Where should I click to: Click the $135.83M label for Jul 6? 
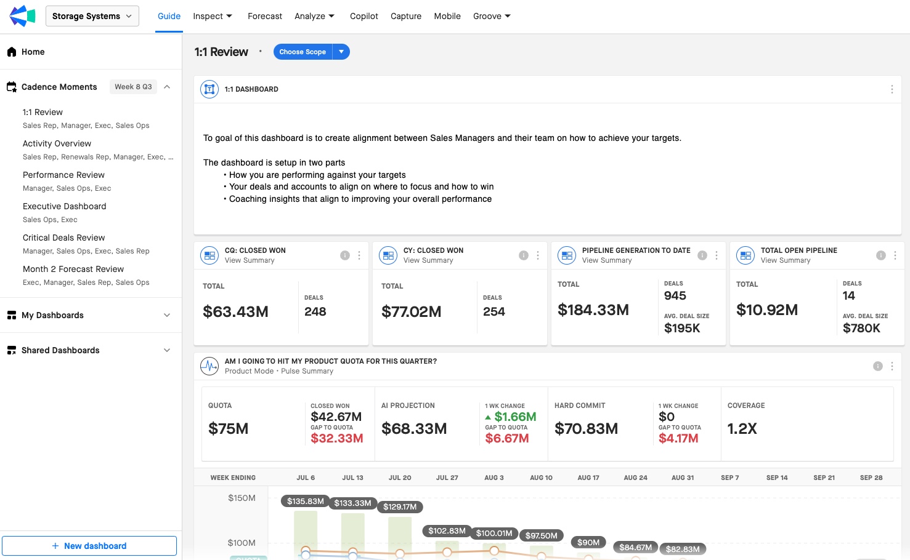(305, 502)
